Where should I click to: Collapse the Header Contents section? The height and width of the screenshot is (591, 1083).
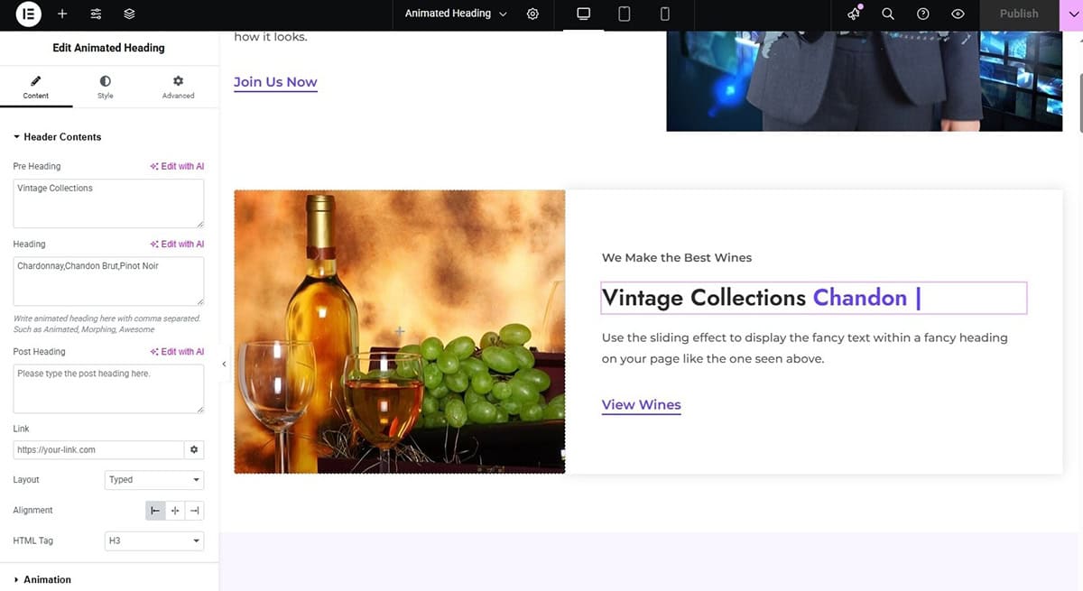57,137
